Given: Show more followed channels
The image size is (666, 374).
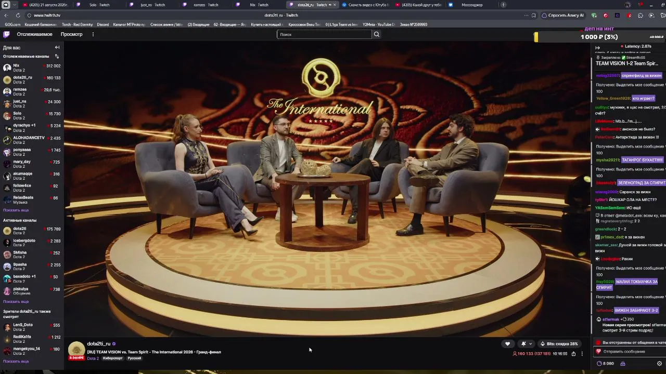Looking at the screenshot, I should click(16, 210).
